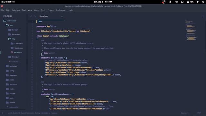Select the Kernel.php editor tab
Viewport: 206px width, 116px height.
point(51,16)
